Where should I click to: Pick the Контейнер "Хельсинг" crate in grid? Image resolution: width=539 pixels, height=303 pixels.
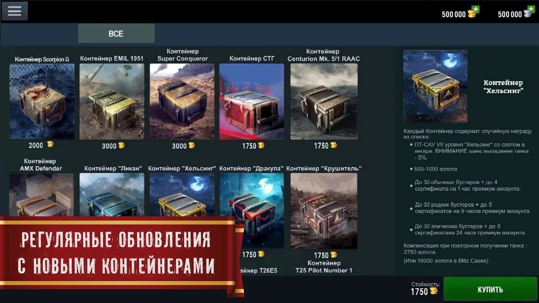coord(182,195)
